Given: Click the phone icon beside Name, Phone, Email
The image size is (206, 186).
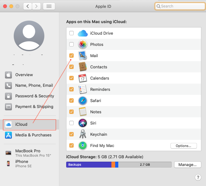Looking at the screenshot, I should click(x=8, y=86).
